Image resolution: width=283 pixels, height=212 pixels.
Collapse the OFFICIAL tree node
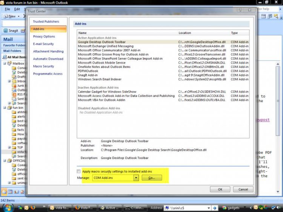[x=5, y=161]
